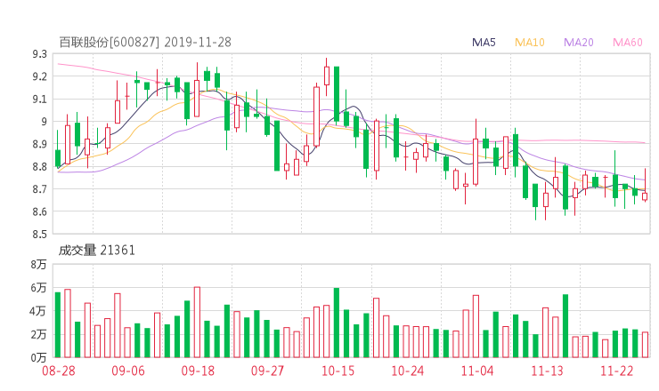Click the 4万 volume axis label
The image size is (659, 391).
[x=38, y=311]
